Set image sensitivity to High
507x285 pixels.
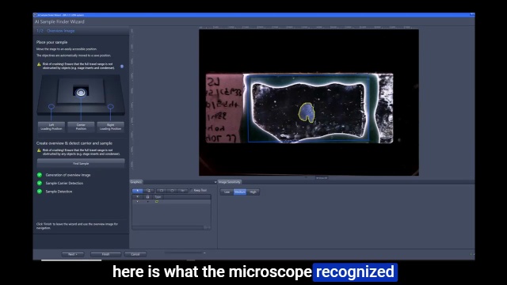(x=253, y=192)
